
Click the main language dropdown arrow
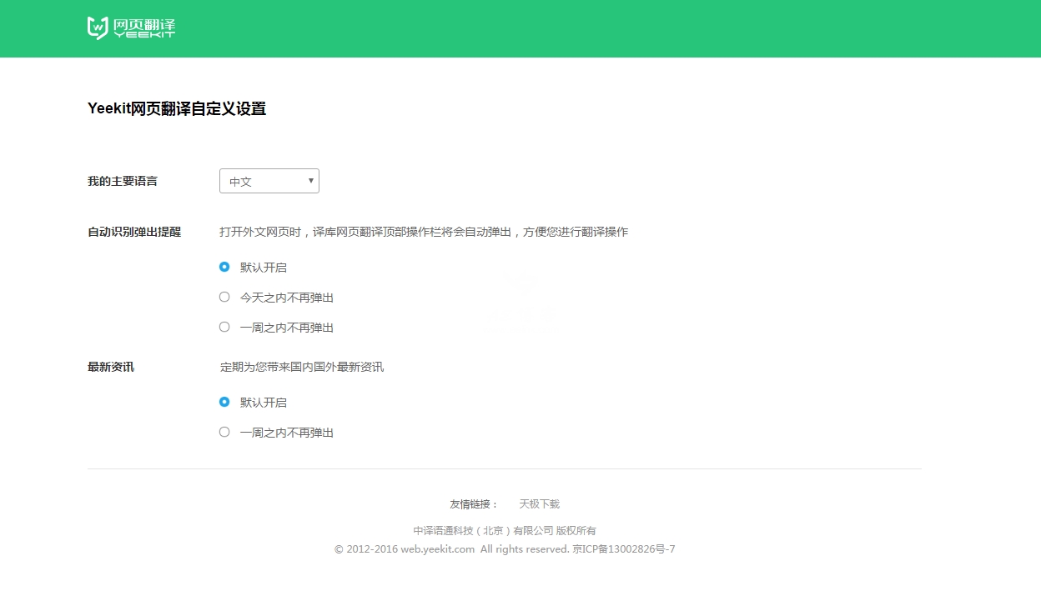click(311, 181)
